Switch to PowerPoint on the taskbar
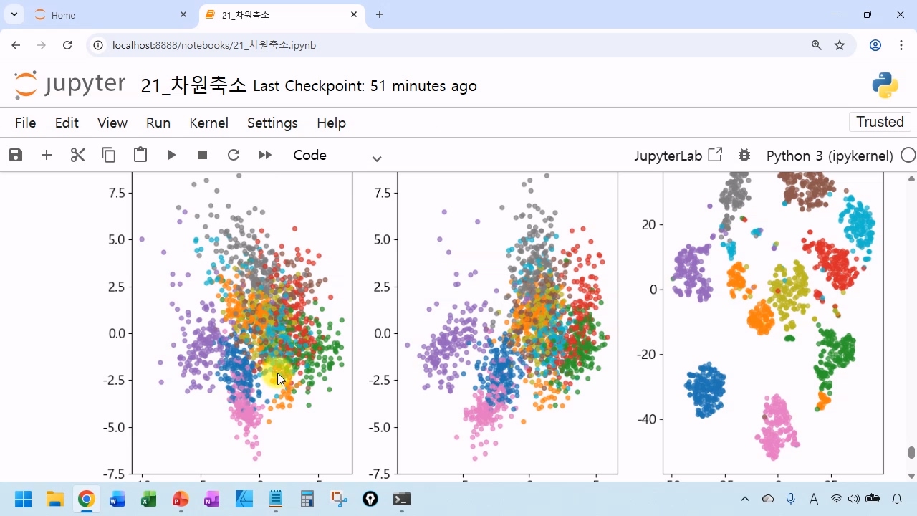Viewport: 917px width, 516px height. pos(180,499)
